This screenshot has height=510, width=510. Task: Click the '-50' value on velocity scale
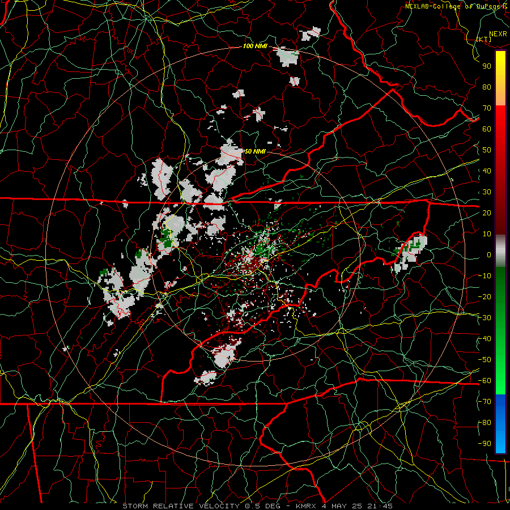(484, 360)
